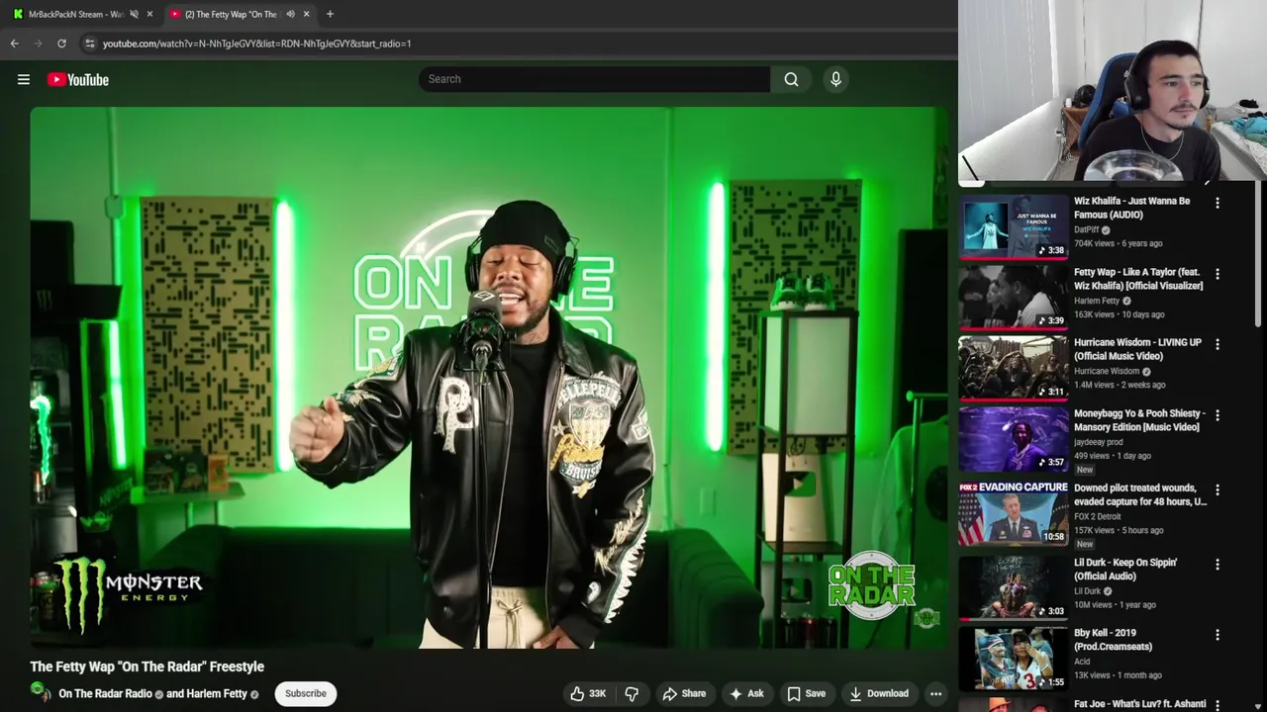Visit the On The Radar Radio channel link

(x=105, y=693)
